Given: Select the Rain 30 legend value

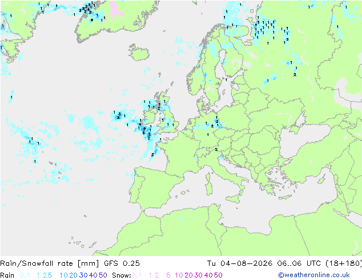Looking at the screenshot, I should 83,275.
